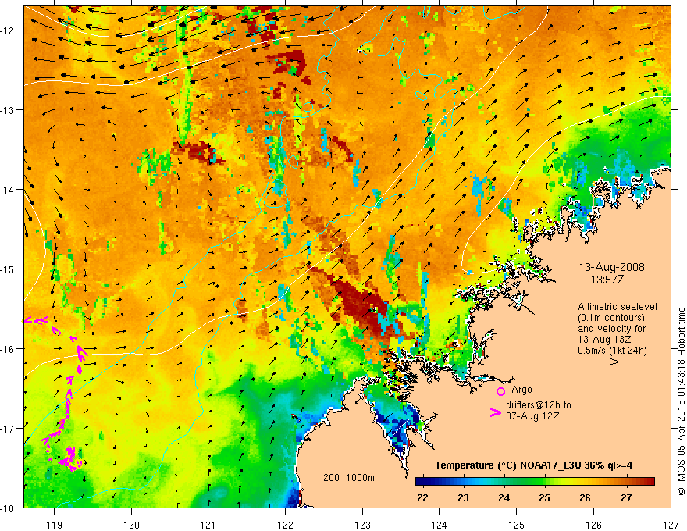Click the latitude axis label -12
687x531 pixels.
tap(8, 30)
